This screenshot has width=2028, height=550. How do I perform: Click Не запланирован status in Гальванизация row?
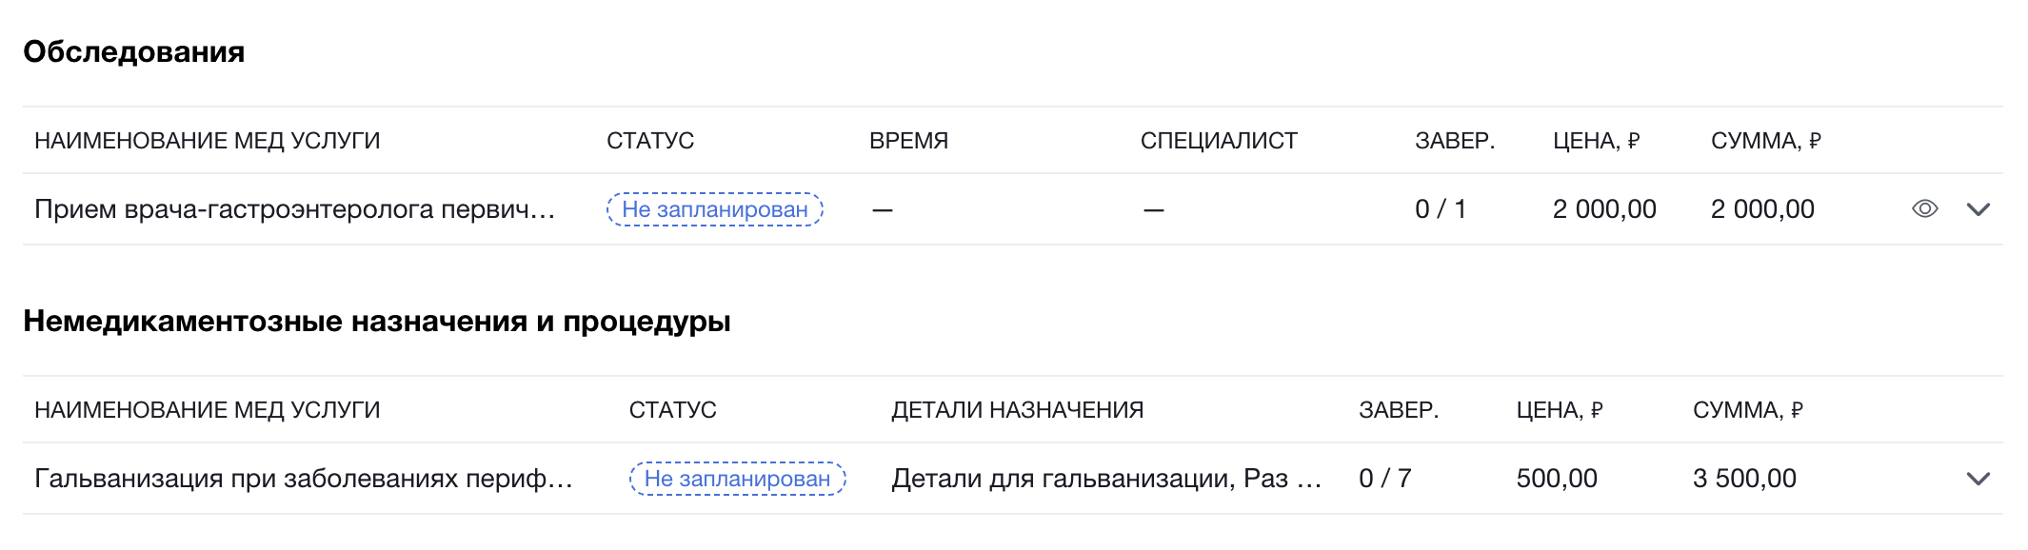(737, 479)
